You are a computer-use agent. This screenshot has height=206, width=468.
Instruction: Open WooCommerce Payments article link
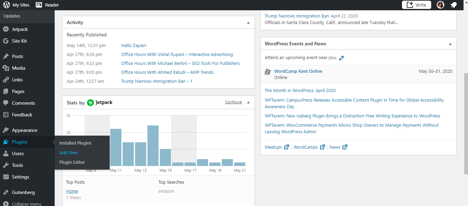tap(352, 128)
